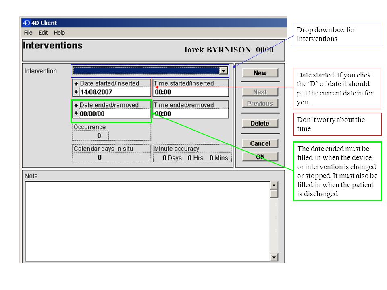The height and width of the screenshot is (290, 387).
Task: Increase Date started/inserted with up arrow
Action: pos(76,84)
